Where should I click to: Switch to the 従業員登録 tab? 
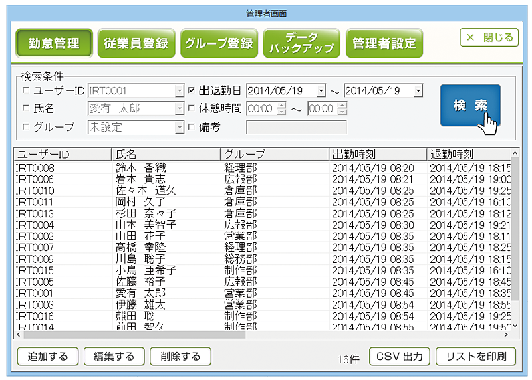tap(136, 43)
